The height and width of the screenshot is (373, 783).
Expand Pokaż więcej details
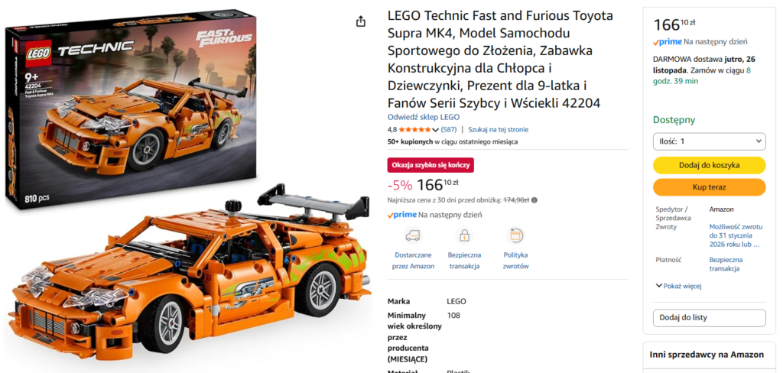point(679,286)
